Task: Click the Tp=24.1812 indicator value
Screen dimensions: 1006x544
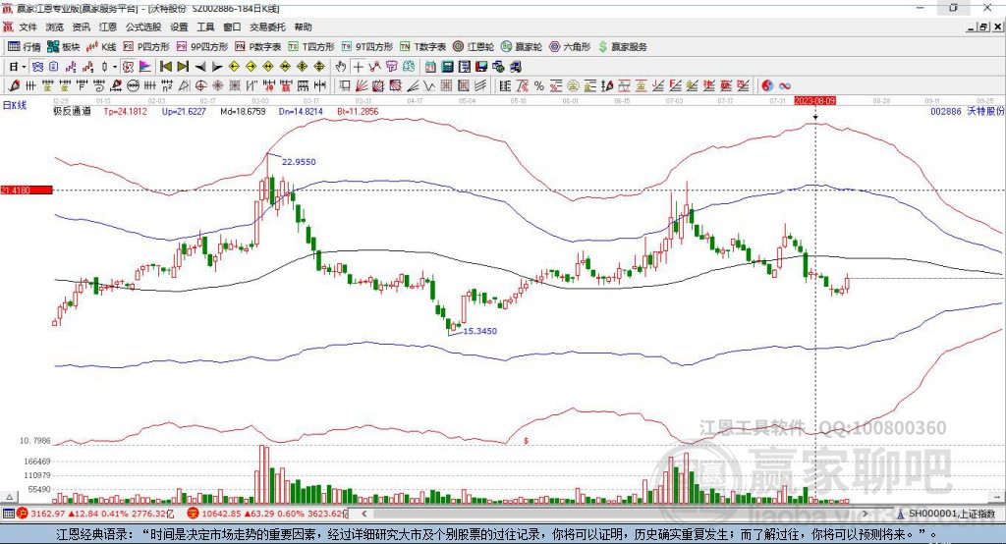Action: tap(125, 112)
